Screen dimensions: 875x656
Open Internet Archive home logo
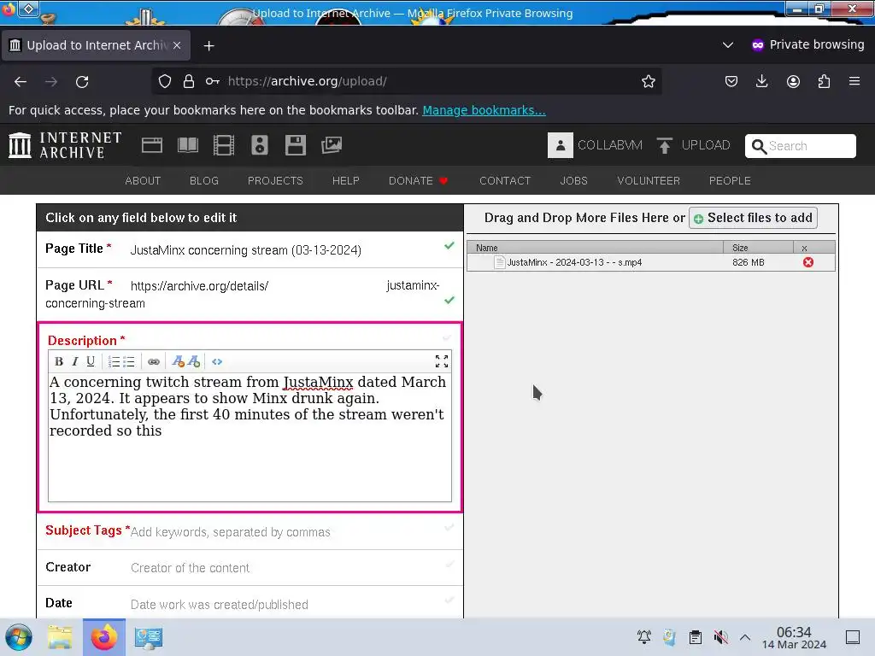[65, 145]
